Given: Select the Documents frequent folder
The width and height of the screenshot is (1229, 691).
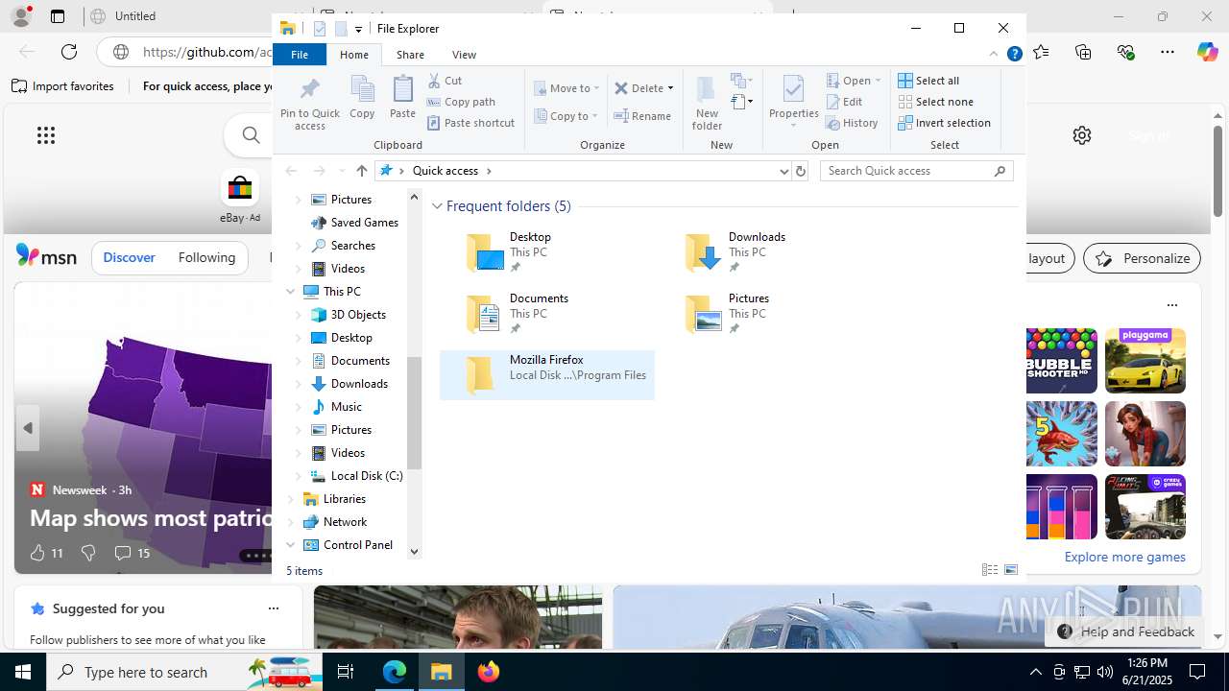Looking at the screenshot, I should [547, 313].
